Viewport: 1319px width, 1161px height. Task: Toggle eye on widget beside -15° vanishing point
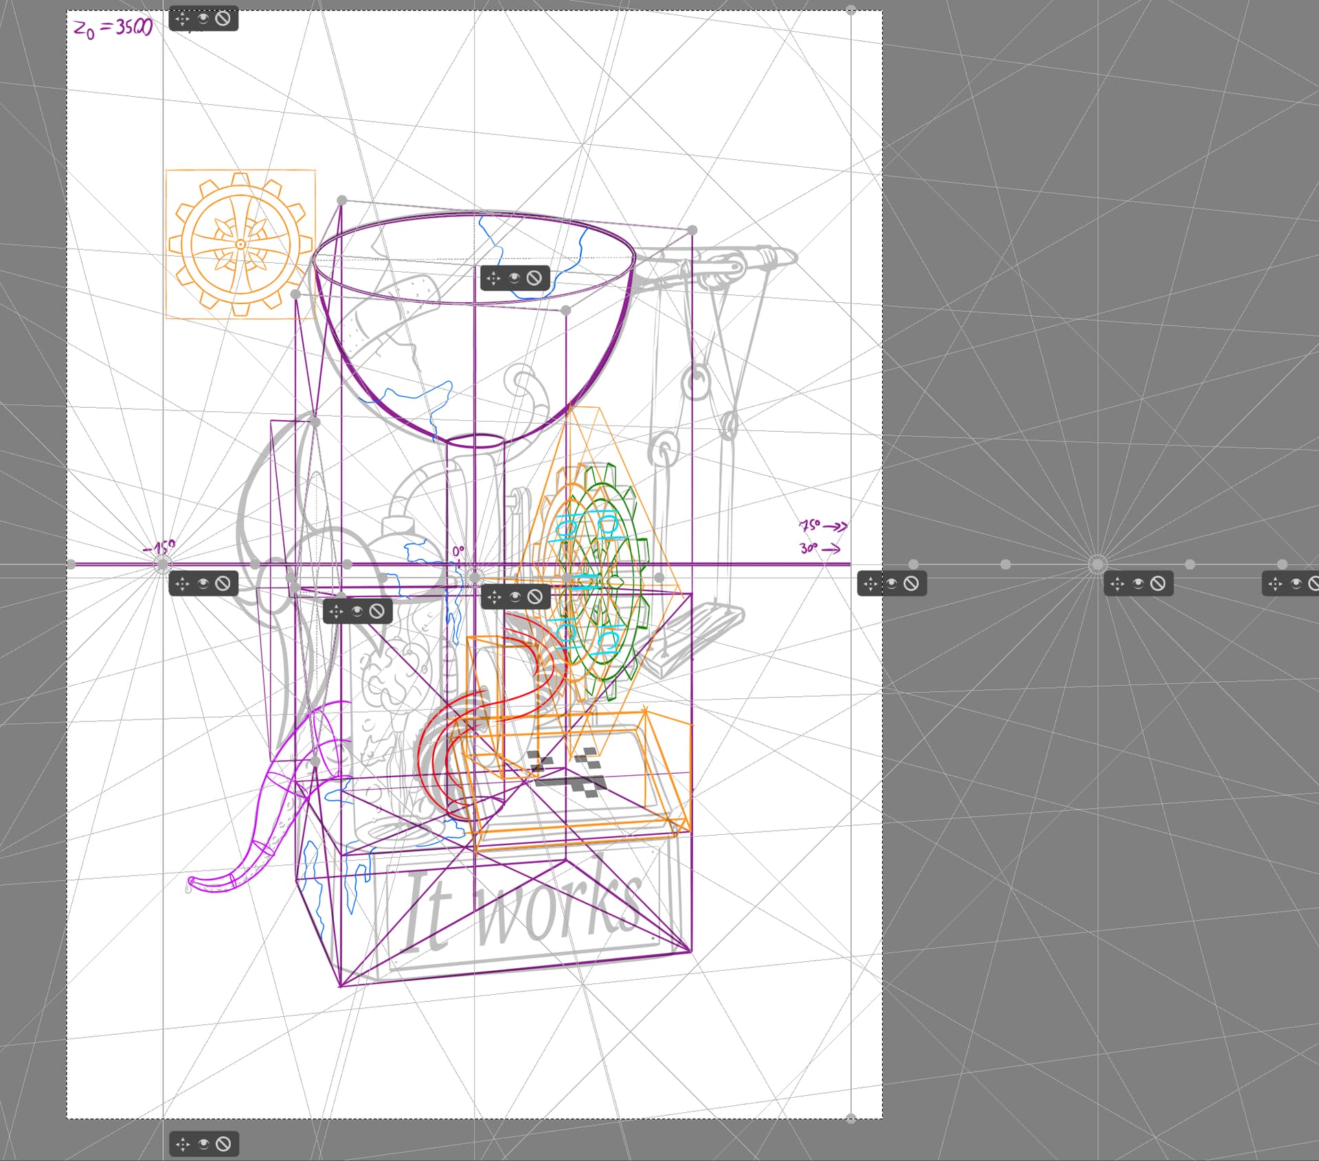203,584
